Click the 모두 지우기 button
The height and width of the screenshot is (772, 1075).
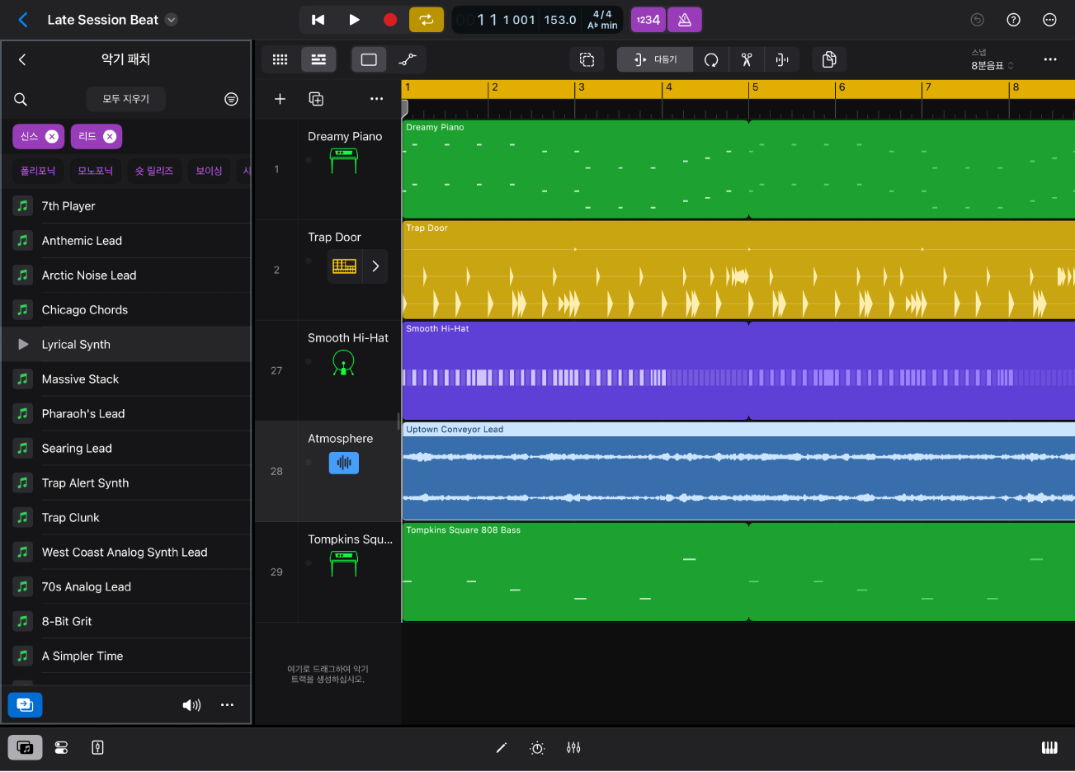(125, 99)
